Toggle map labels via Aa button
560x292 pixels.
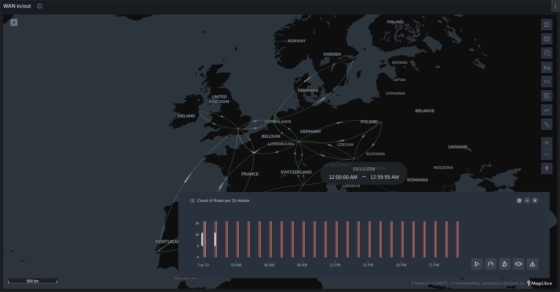(x=546, y=67)
